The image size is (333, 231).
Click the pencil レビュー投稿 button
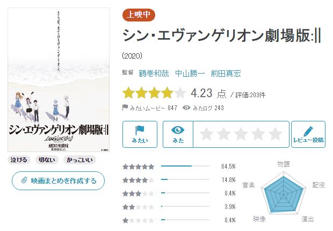coord(308,134)
